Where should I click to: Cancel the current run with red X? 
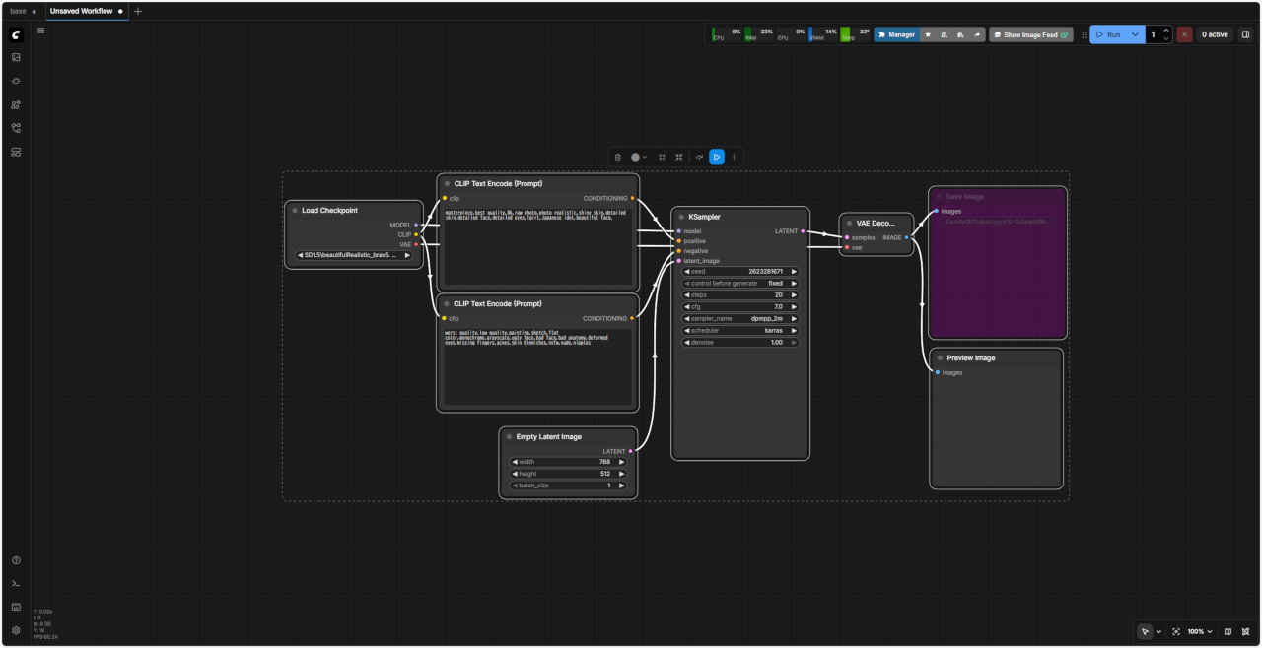[1184, 34]
